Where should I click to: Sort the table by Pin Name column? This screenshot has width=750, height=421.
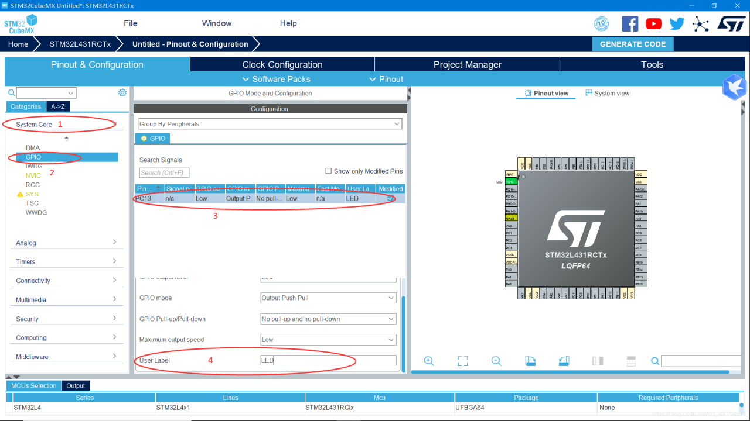(149, 188)
